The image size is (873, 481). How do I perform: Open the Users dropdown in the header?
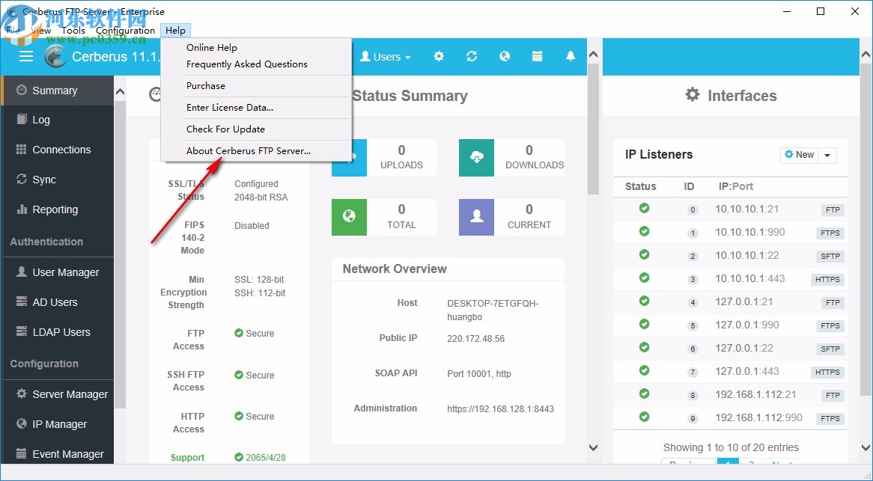coord(386,57)
